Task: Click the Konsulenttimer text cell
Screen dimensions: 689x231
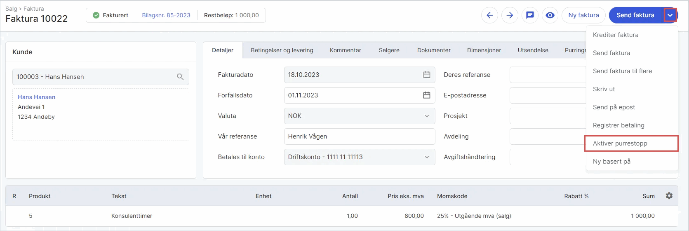Action: [x=132, y=216]
